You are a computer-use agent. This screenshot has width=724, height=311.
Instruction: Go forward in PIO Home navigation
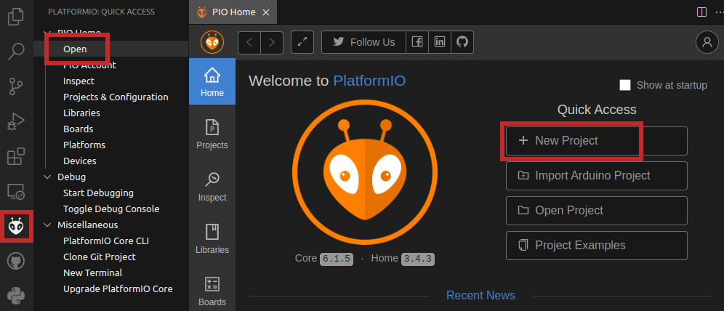272,42
